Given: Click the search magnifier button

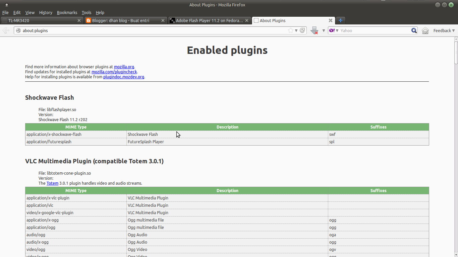Looking at the screenshot, I should point(414,30).
